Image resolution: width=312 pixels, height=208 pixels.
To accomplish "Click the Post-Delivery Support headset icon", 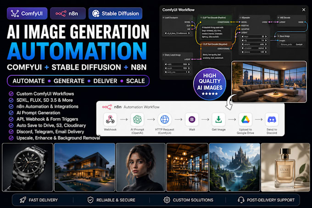I will click(241, 200).
